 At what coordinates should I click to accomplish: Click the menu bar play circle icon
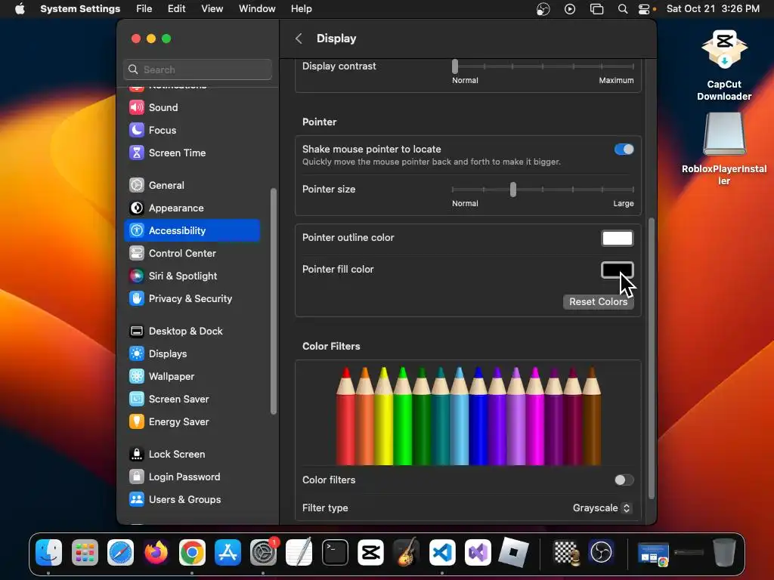[570, 9]
